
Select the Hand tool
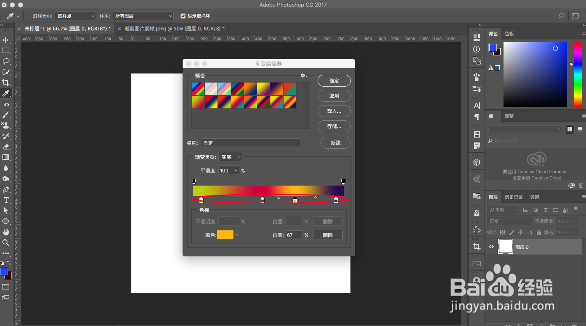point(6,232)
